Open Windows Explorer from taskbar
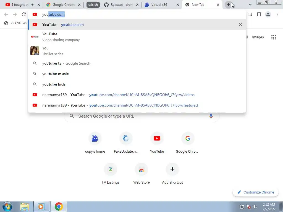The height and width of the screenshot is (212, 283). point(25,206)
